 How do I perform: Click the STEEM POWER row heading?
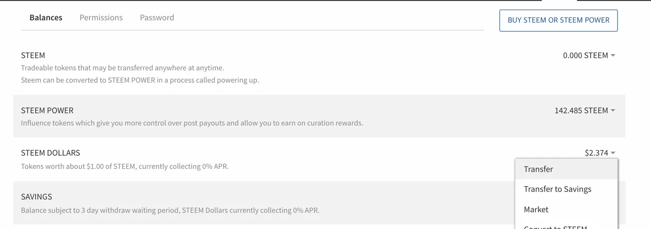47,110
